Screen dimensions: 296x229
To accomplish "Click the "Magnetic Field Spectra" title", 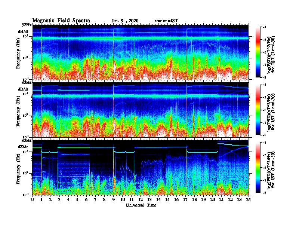I will point(61,21).
